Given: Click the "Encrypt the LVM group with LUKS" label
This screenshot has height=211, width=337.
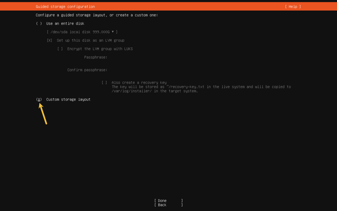Looking at the screenshot, I should pyautogui.click(x=100, y=49).
